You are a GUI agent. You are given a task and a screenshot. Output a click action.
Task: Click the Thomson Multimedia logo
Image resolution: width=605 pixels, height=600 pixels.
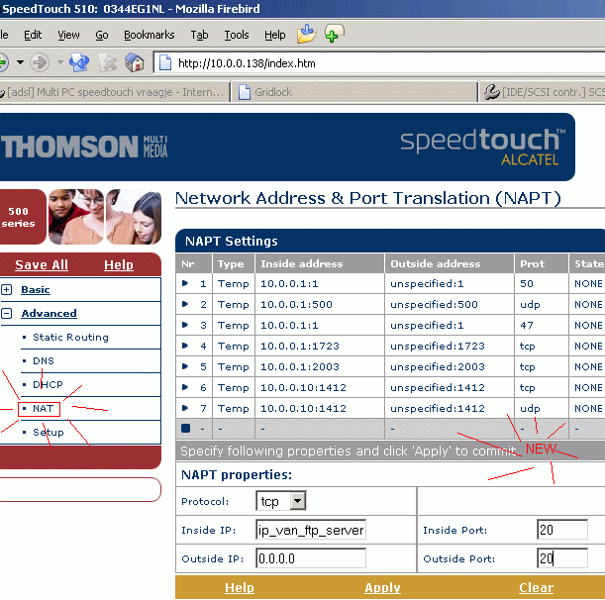(x=84, y=147)
